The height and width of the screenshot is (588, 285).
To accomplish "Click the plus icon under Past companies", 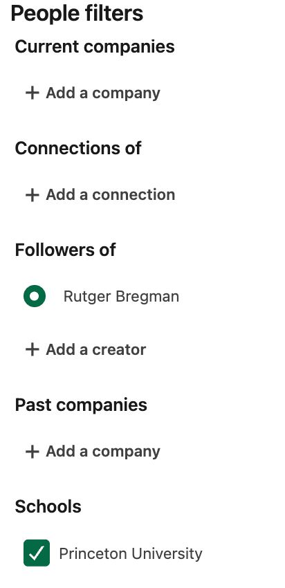I will pyautogui.click(x=33, y=452).
